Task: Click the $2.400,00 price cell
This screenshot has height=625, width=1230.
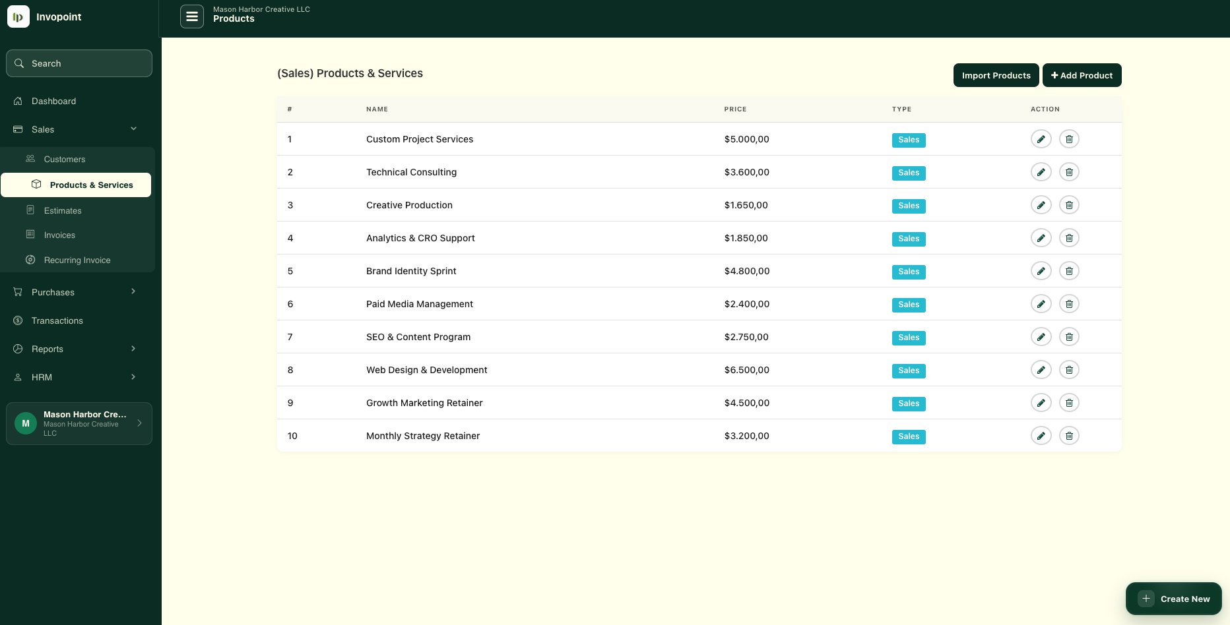Action: 746,304
